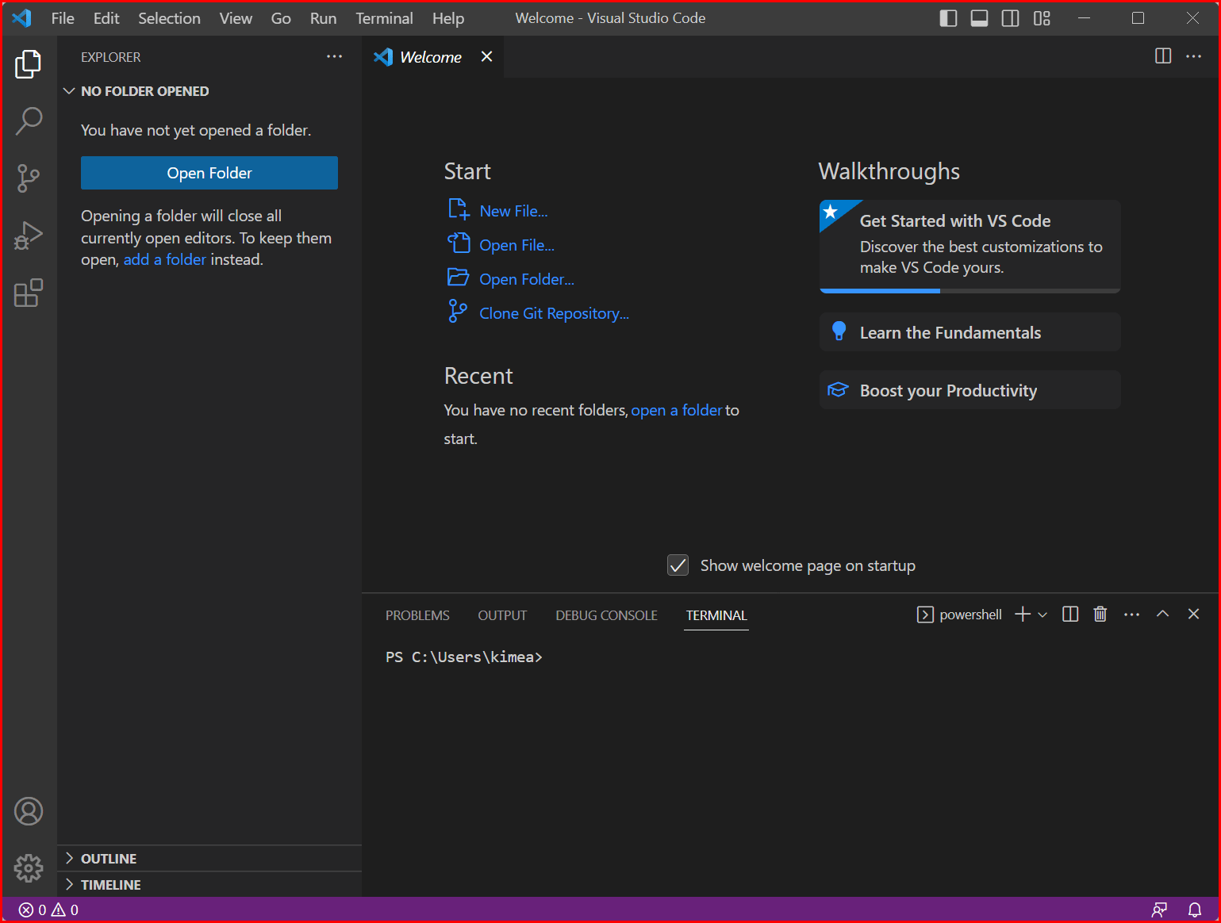The height and width of the screenshot is (923, 1221).
Task: Click the Open Folder... link under Start
Action: [x=527, y=279]
